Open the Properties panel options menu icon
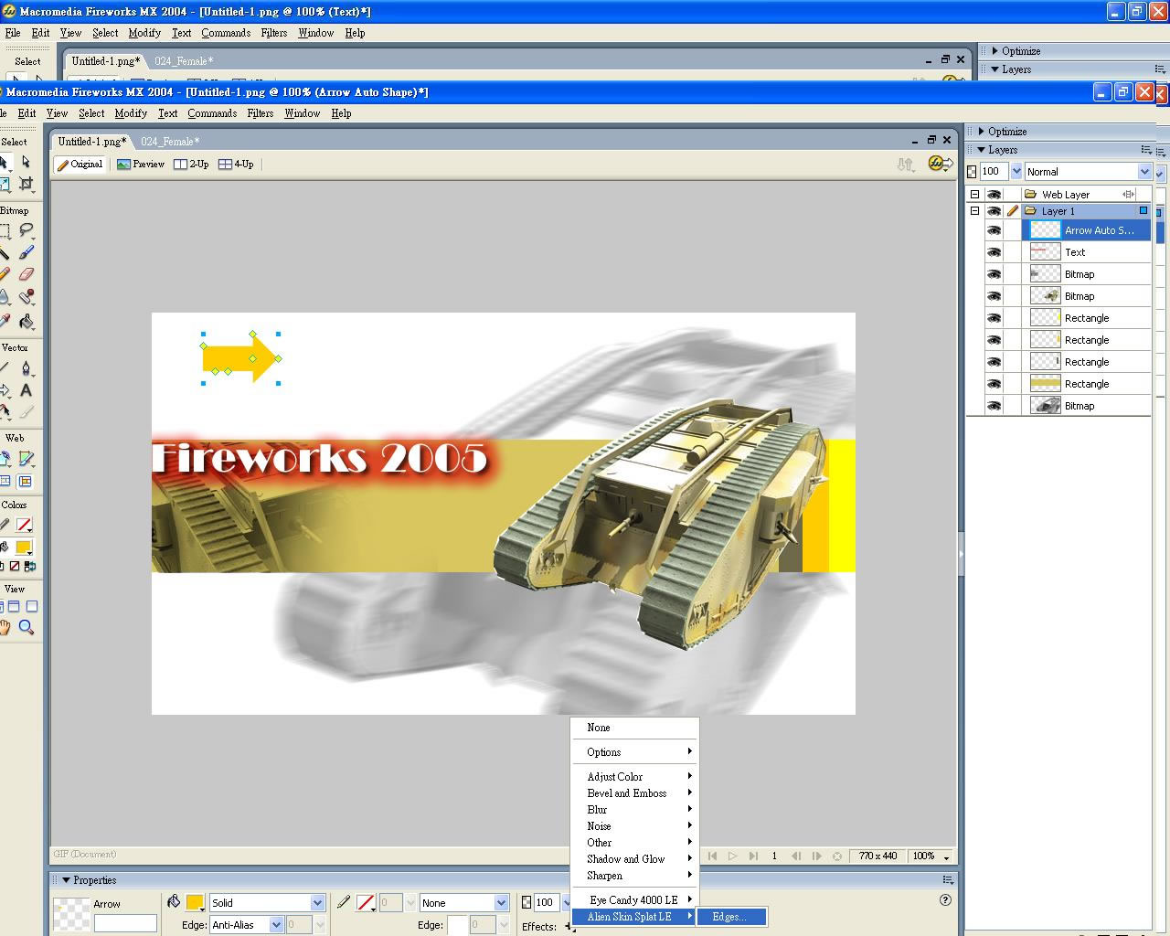The height and width of the screenshot is (936, 1170). [x=948, y=880]
